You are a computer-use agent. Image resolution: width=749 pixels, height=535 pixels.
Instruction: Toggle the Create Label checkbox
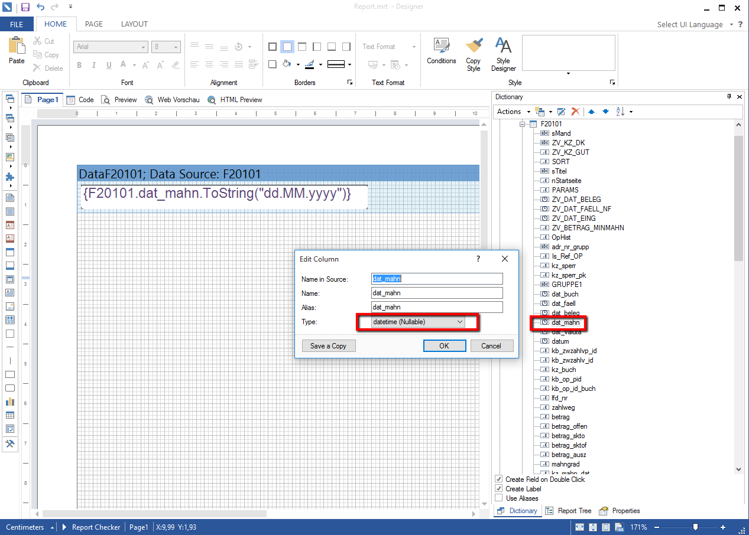[499, 489]
